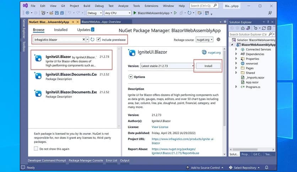
Task: Open the search history dropdown arrow
Action: tap(87, 39)
